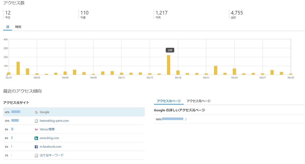Click the first chart bar at 03/31
Screen dimensions: 305x164
click(9, 73)
